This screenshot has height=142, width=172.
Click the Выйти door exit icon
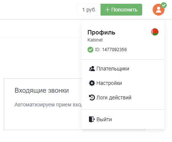(92, 119)
